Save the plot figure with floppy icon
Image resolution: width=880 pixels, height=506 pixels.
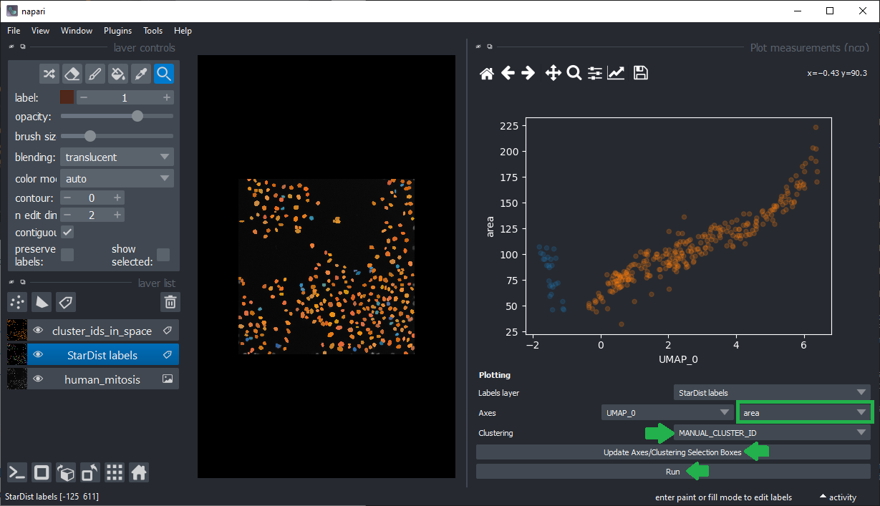tap(641, 73)
